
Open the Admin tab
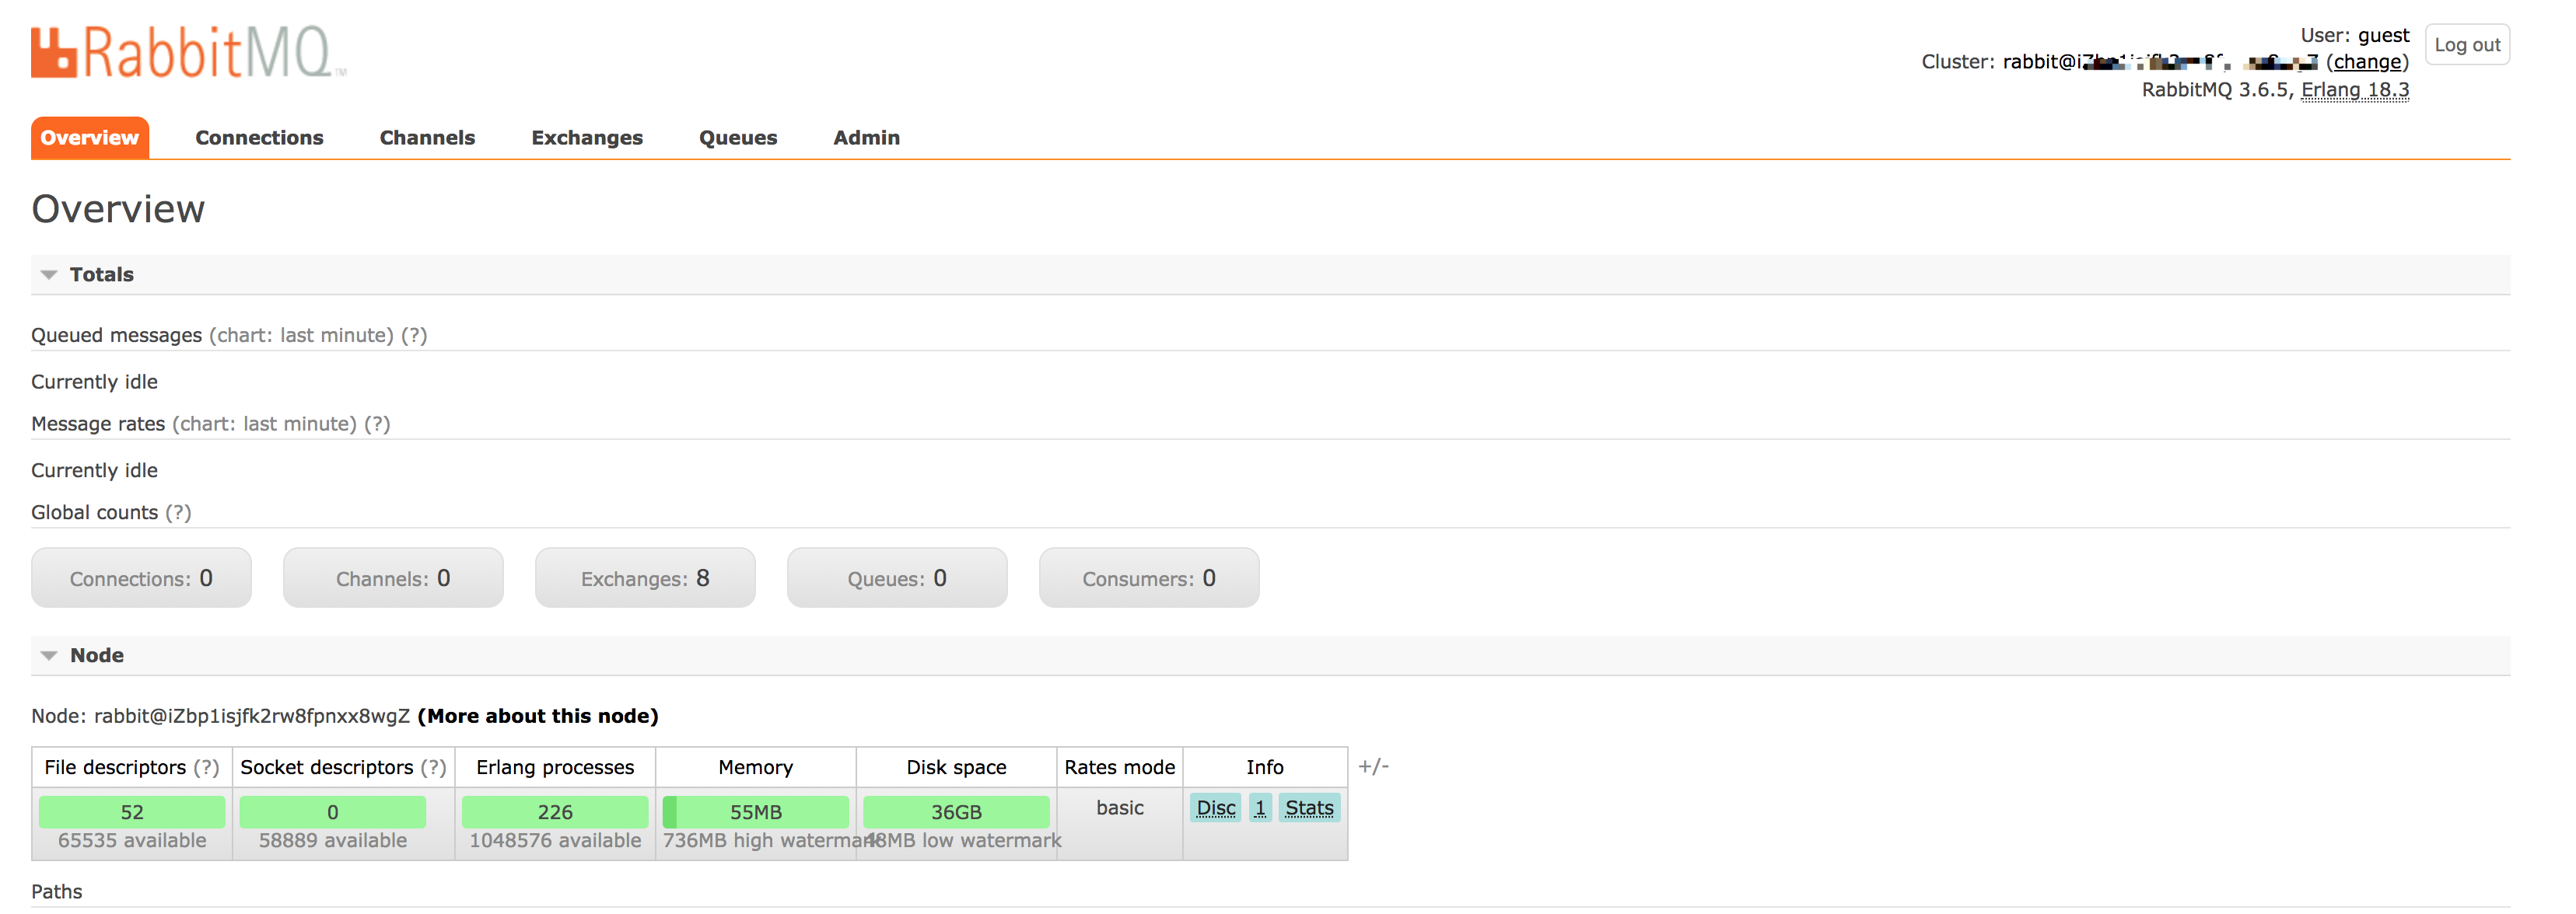pyautogui.click(x=866, y=138)
